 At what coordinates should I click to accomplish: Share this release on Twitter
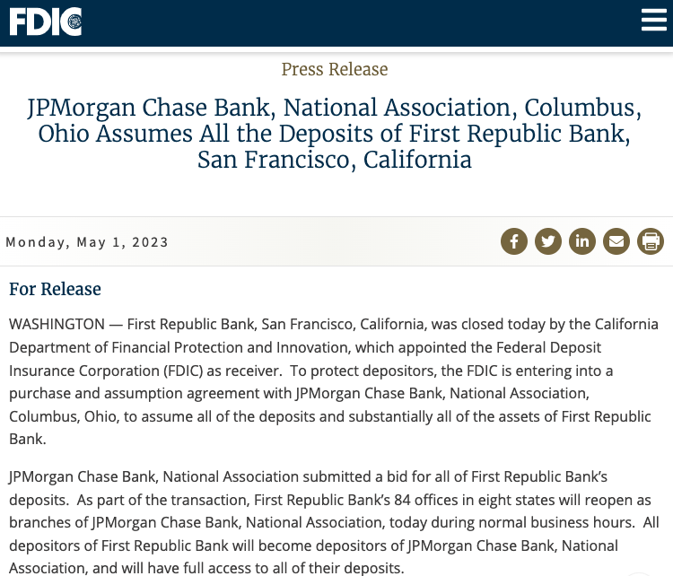click(548, 241)
